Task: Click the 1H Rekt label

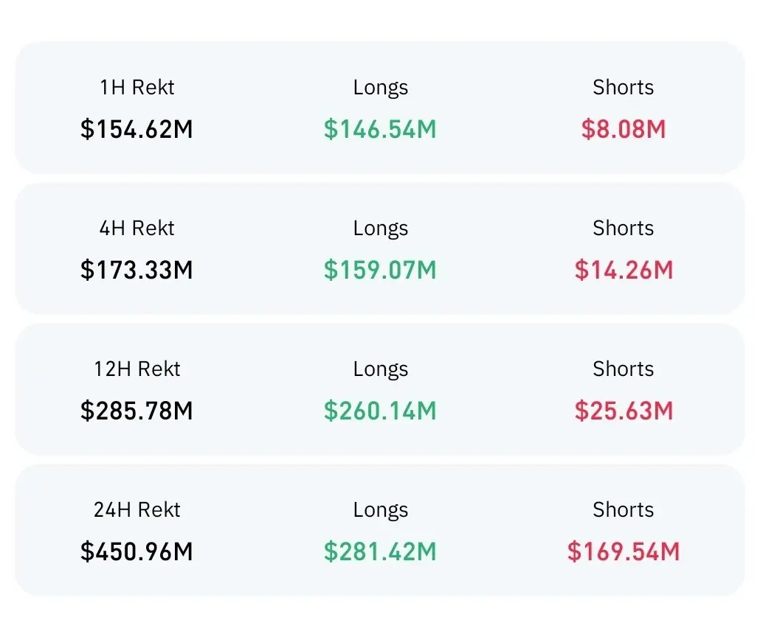Action: pyautogui.click(x=137, y=87)
